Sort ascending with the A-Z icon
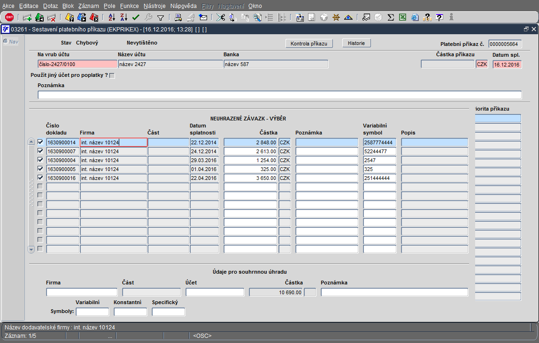 pyautogui.click(x=111, y=17)
